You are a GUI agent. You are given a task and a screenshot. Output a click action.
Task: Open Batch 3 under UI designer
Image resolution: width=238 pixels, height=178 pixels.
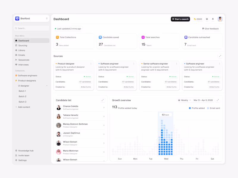23,102
